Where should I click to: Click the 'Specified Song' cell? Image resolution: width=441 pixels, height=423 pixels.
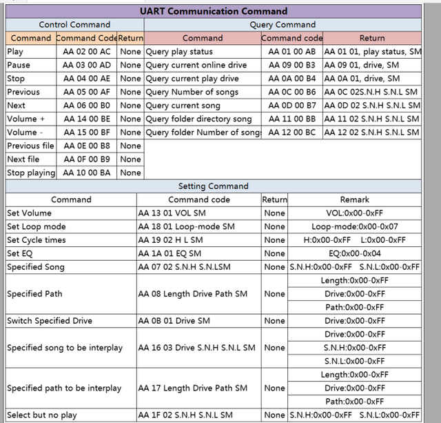tap(71, 267)
